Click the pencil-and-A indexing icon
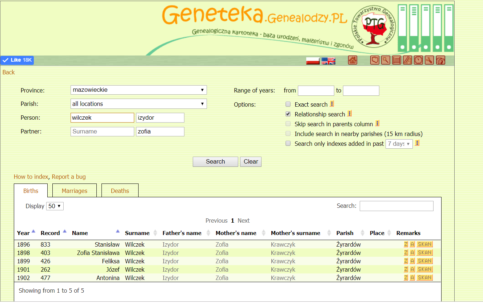Screen dimensions: 483x305 click(407, 60)
